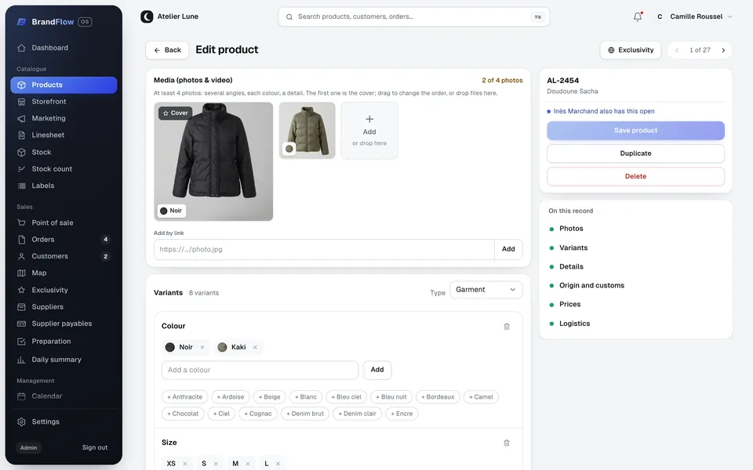753x470 pixels.
Task: Add the Bordeaux colour suggestion
Action: (438, 396)
